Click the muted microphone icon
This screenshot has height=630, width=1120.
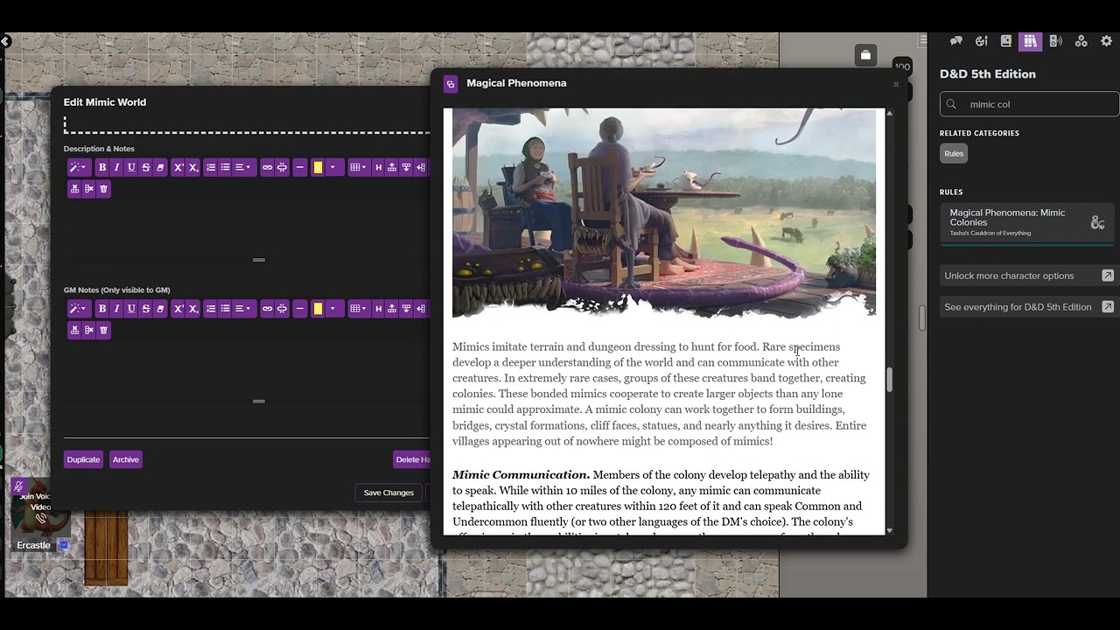18,486
